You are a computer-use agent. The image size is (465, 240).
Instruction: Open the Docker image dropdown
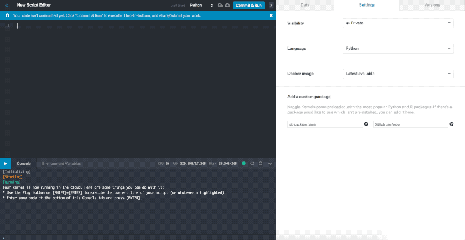click(398, 74)
